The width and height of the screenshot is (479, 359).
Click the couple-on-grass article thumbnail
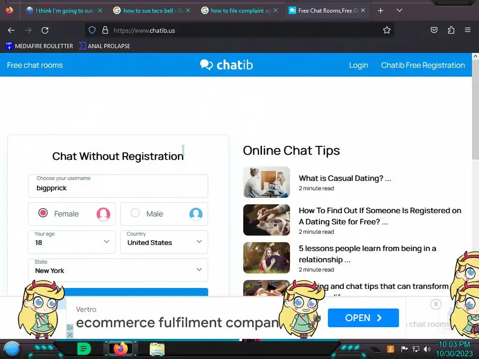pos(266,258)
